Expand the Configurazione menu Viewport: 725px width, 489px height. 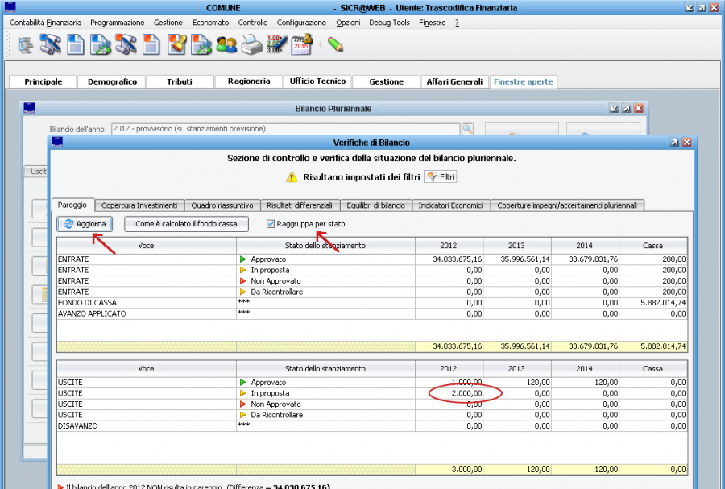pyautogui.click(x=301, y=23)
